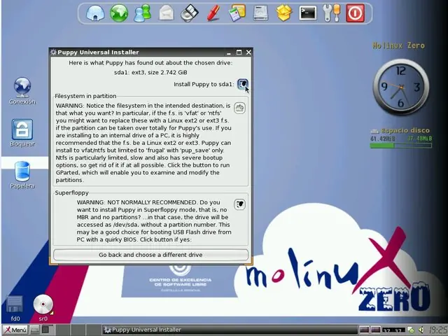Open the Menú start button
Viewport: 448px width, 336px height.
click(15, 330)
